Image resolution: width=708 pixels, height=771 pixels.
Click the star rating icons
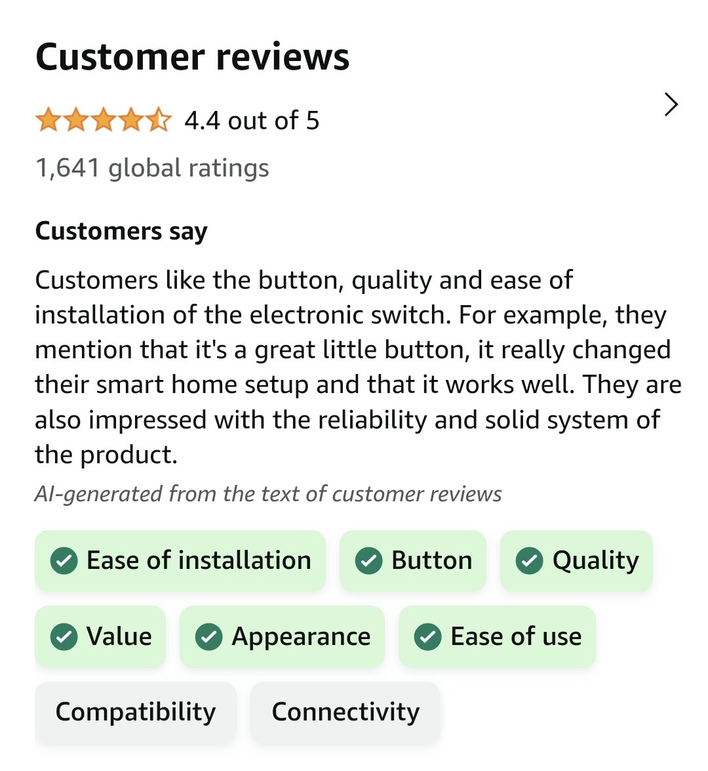[103, 121]
